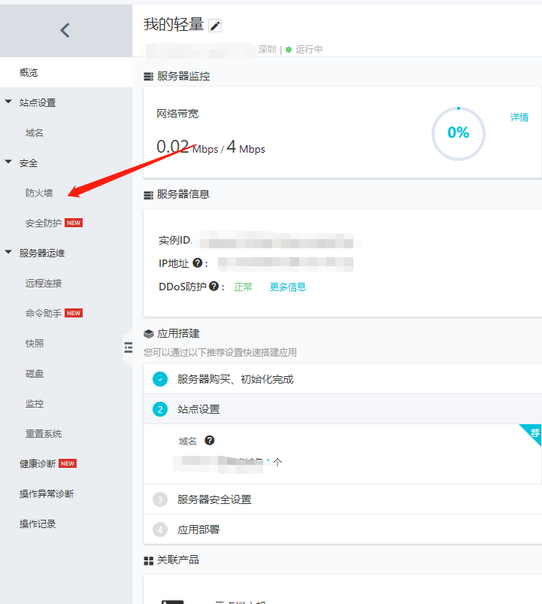Click the 运行中 status text

click(x=309, y=50)
